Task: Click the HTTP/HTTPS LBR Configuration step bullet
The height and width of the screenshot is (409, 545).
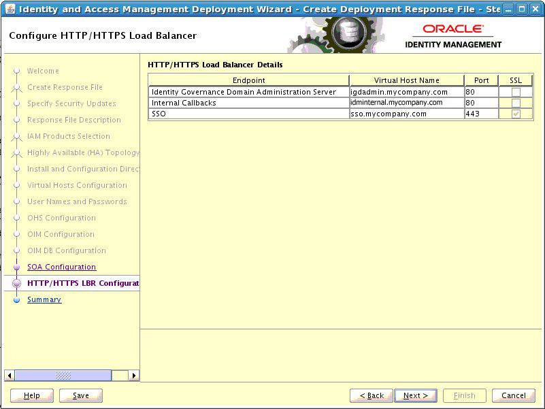Action: [x=16, y=284]
